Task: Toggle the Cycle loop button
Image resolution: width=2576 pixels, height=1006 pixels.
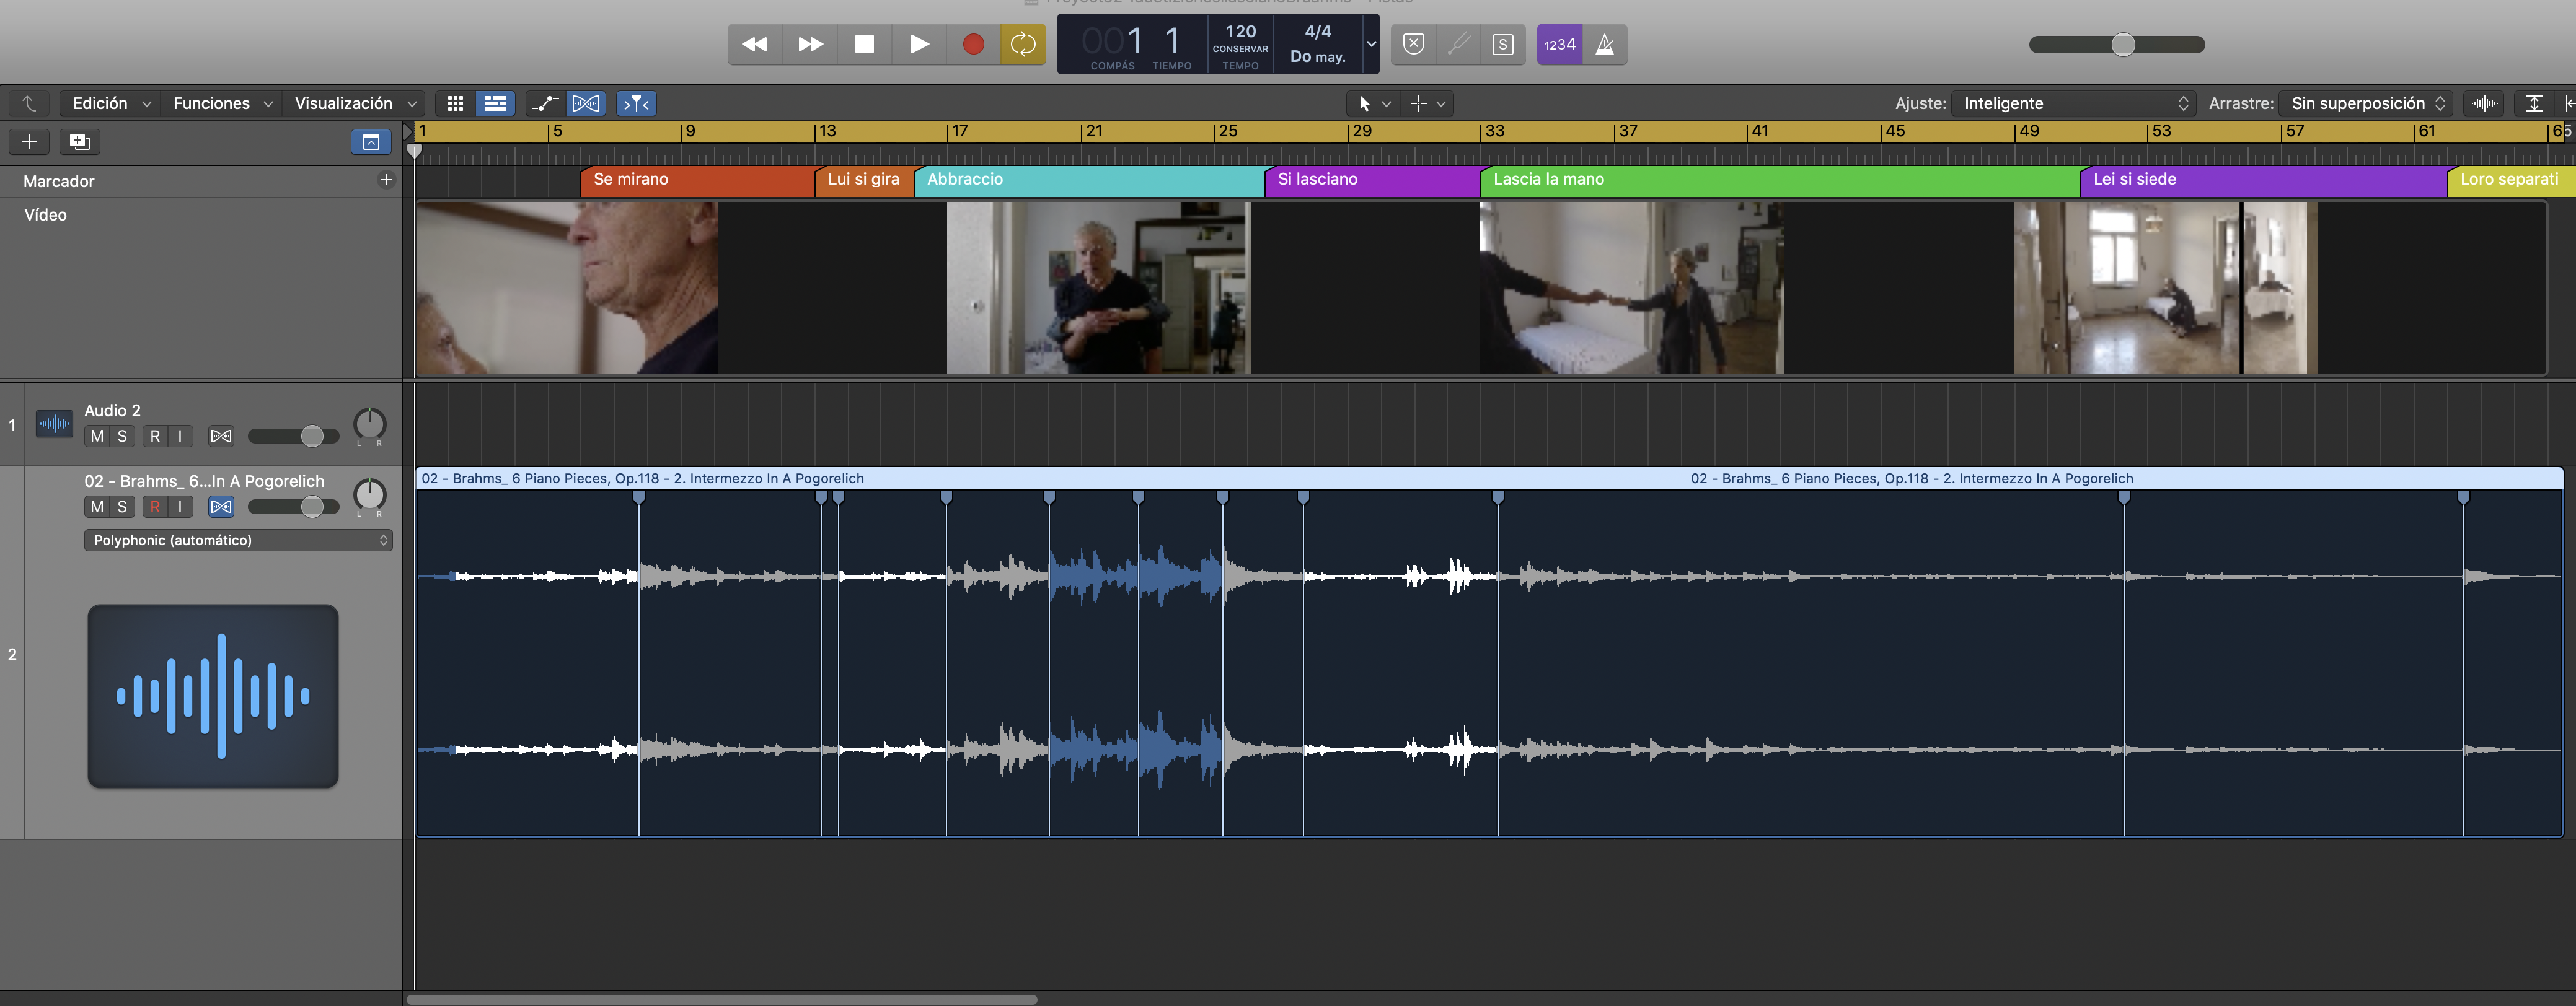Action: point(1022,44)
